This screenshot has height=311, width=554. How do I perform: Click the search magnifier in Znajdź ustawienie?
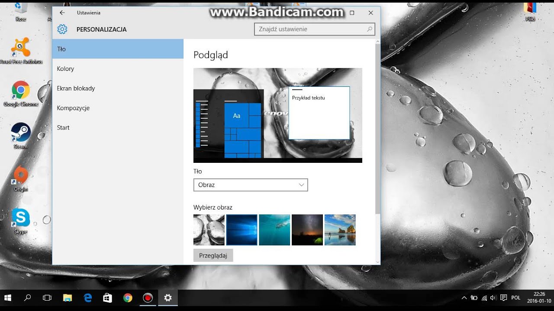point(370,29)
